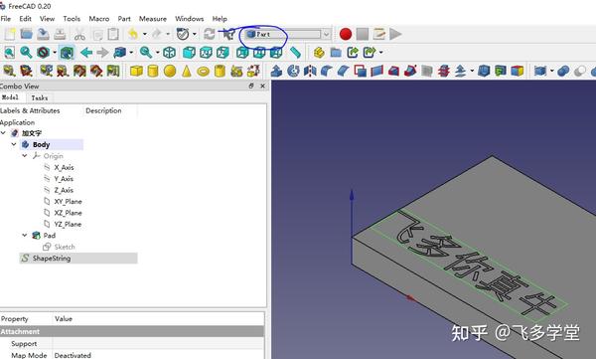This screenshot has width=596, height=359.
Task: Click the Extrude tool icon
Action: 276,71
